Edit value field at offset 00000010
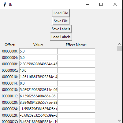This screenshot has height=123, width=123. click(38, 77)
